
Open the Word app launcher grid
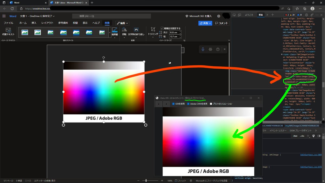[4, 16]
